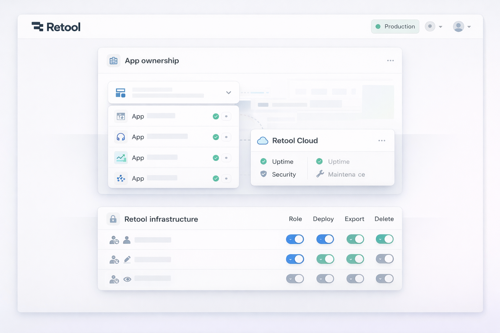Click green check on dots-cluster app row
Viewport: 500px width, 333px height.
tap(216, 179)
